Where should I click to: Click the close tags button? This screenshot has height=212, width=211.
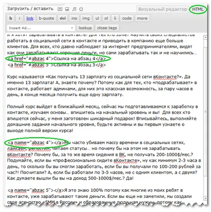click(x=107, y=28)
